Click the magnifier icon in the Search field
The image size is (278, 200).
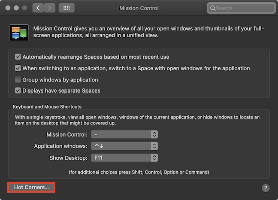point(213,8)
